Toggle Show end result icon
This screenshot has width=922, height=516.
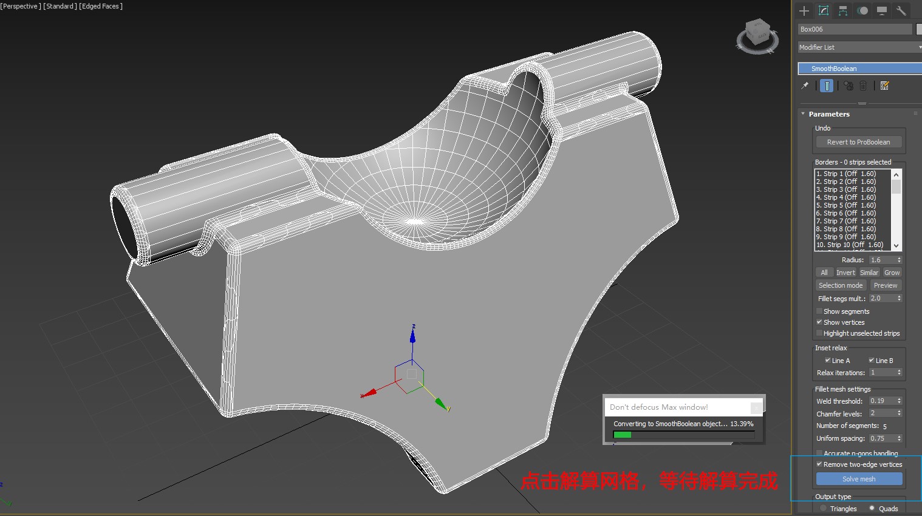pos(827,86)
